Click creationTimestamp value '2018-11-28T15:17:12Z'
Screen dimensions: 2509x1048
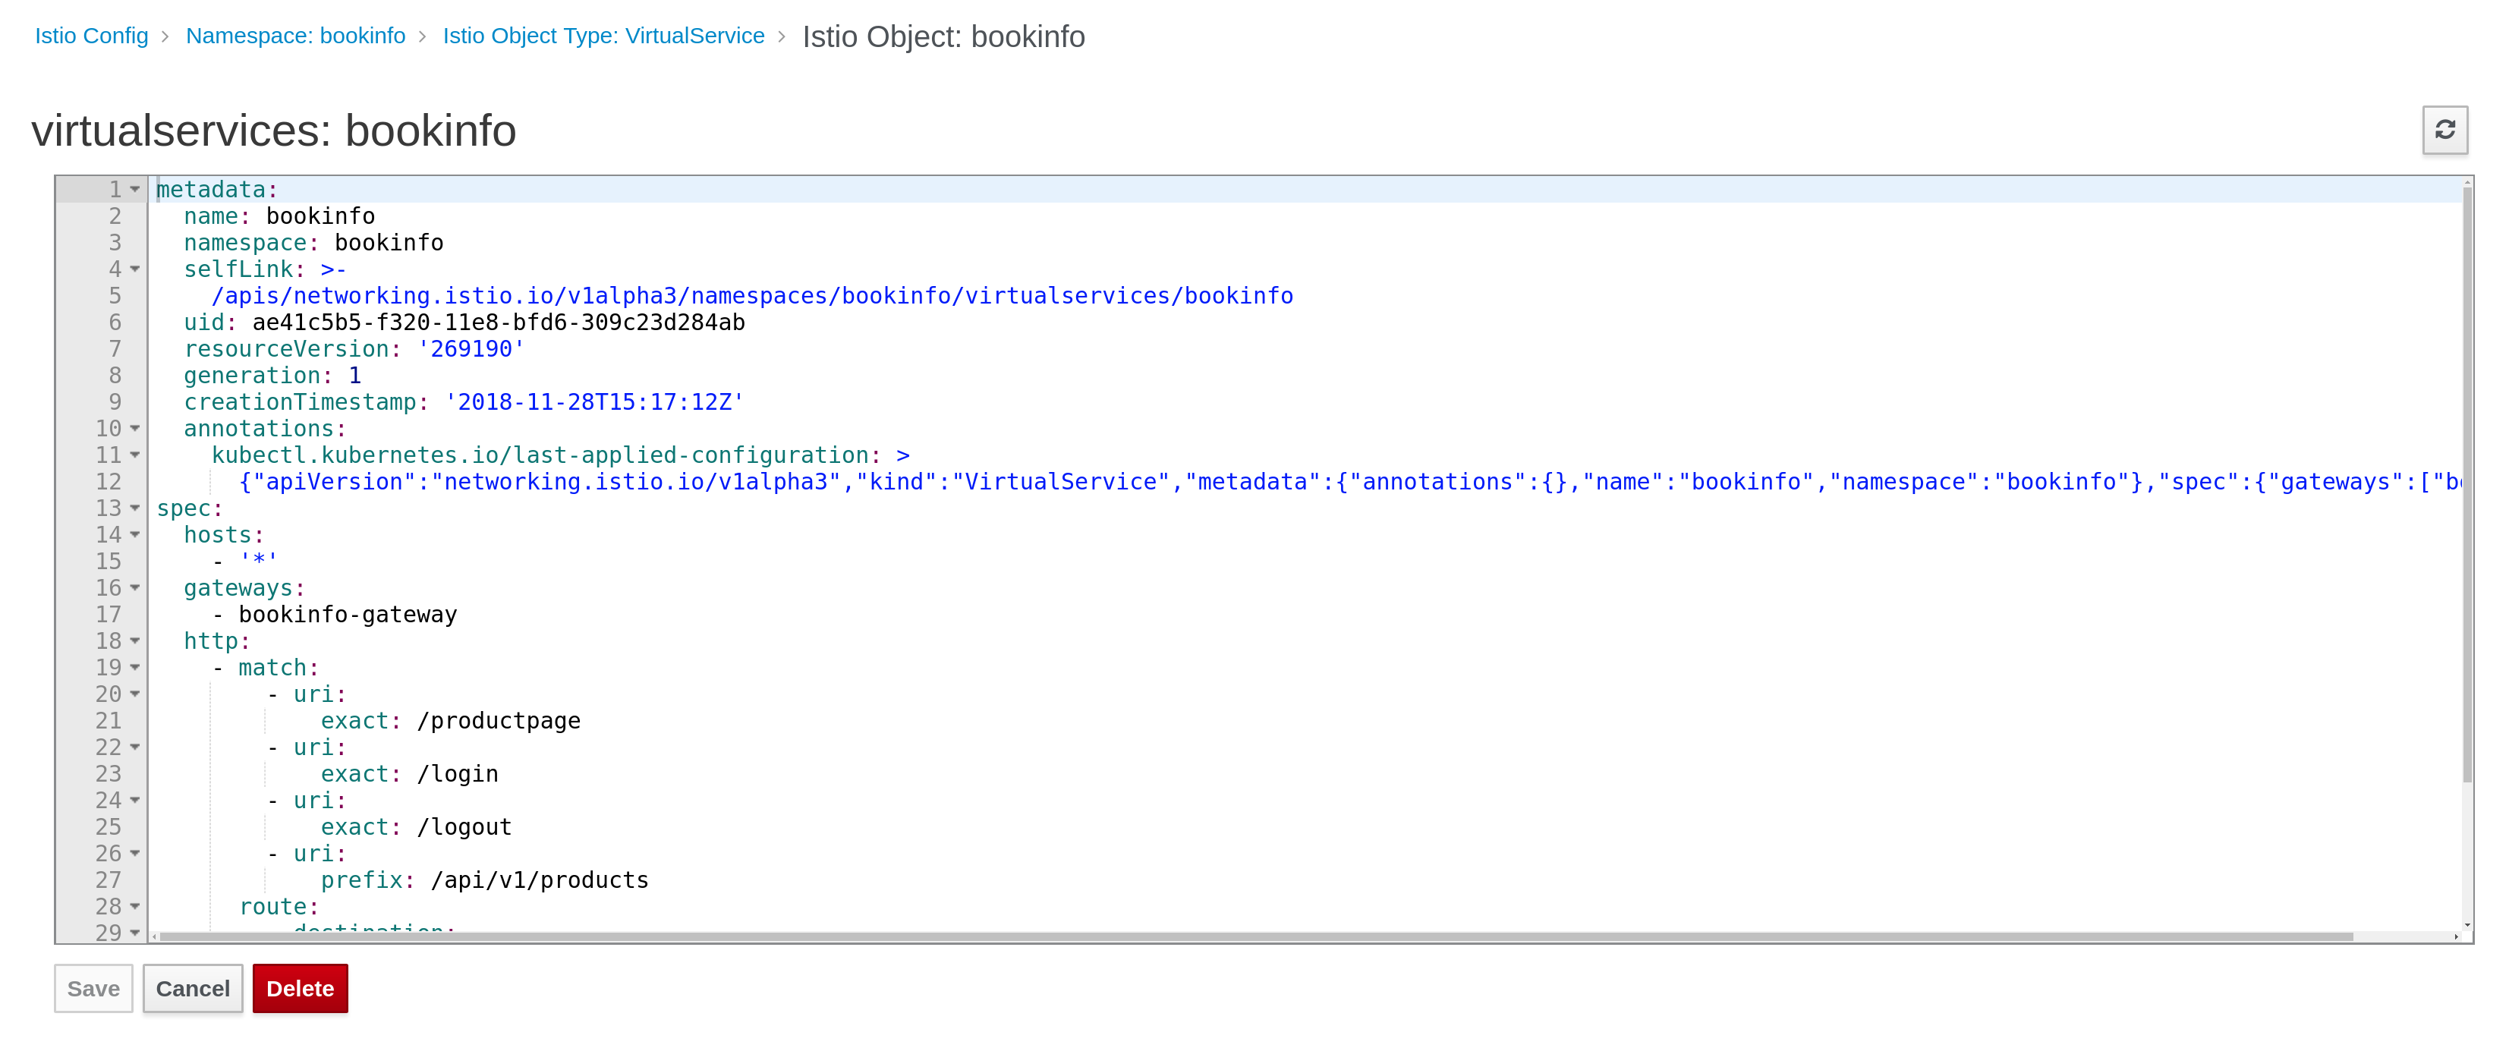point(594,401)
